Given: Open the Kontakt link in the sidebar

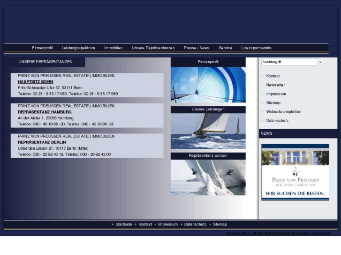Looking at the screenshot, I should coord(273,76).
